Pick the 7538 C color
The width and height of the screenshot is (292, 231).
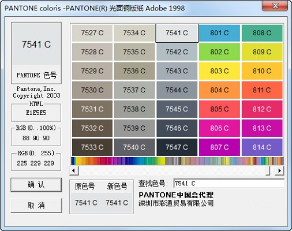pyautogui.click(x=134, y=109)
